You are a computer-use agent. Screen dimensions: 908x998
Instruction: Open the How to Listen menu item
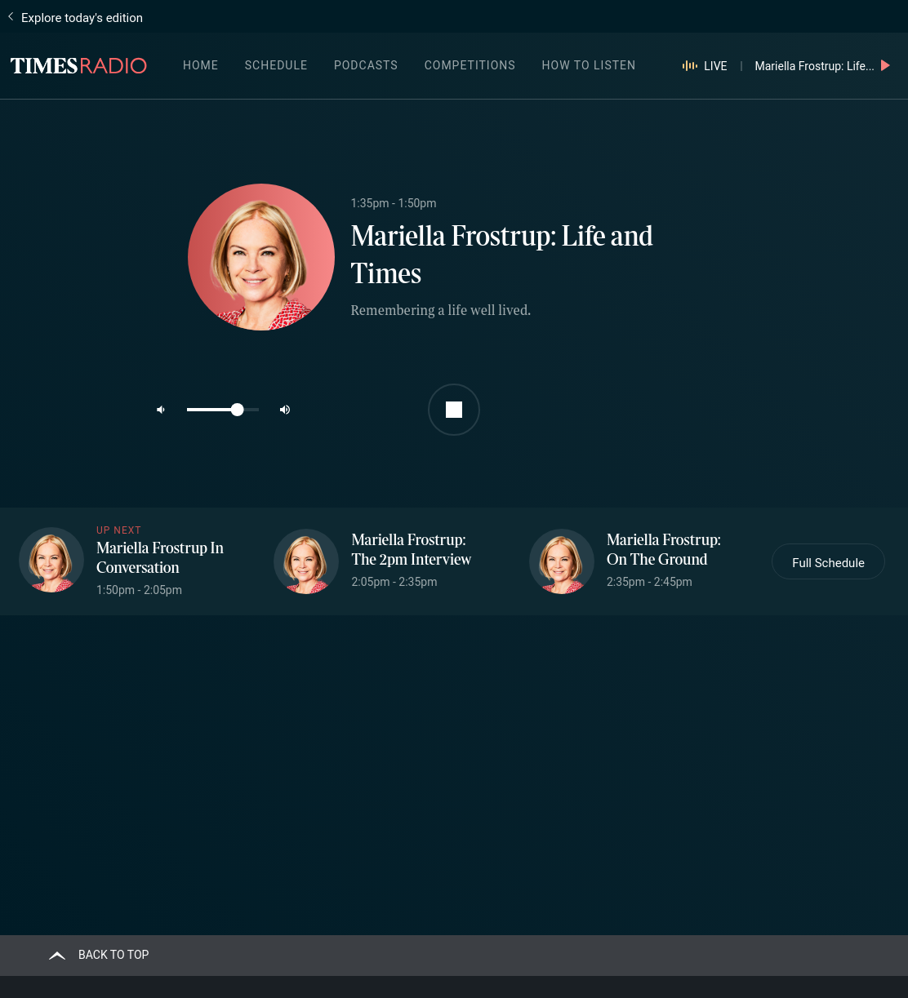(589, 65)
